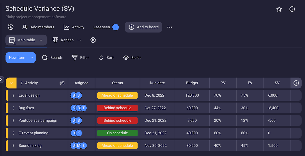Click SV value 1.500
The width and height of the screenshot is (305, 156).
click(273, 146)
